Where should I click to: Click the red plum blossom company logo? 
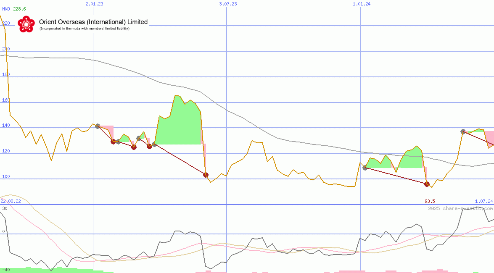pyautogui.click(x=26, y=24)
